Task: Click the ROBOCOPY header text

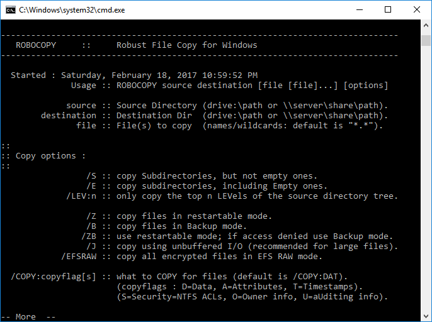Action: click(36, 45)
